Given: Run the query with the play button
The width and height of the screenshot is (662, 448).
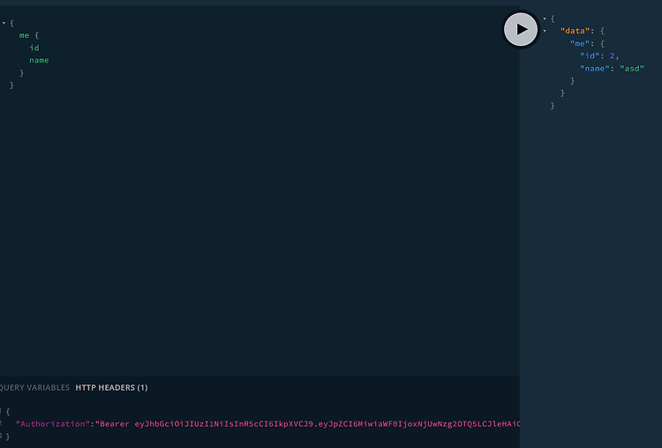Looking at the screenshot, I should click(521, 29).
